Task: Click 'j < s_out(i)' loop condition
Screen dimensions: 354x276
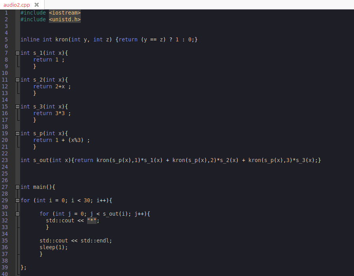Action: pos(110,214)
